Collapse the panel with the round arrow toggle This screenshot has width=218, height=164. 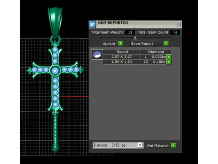pyautogui.click(x=135, y=38)
